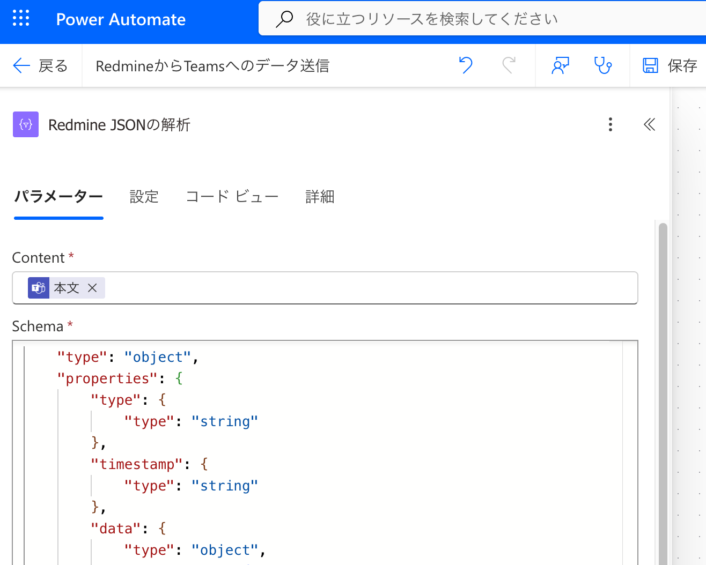Switch to the 詳細 tab

pos(320,197)
